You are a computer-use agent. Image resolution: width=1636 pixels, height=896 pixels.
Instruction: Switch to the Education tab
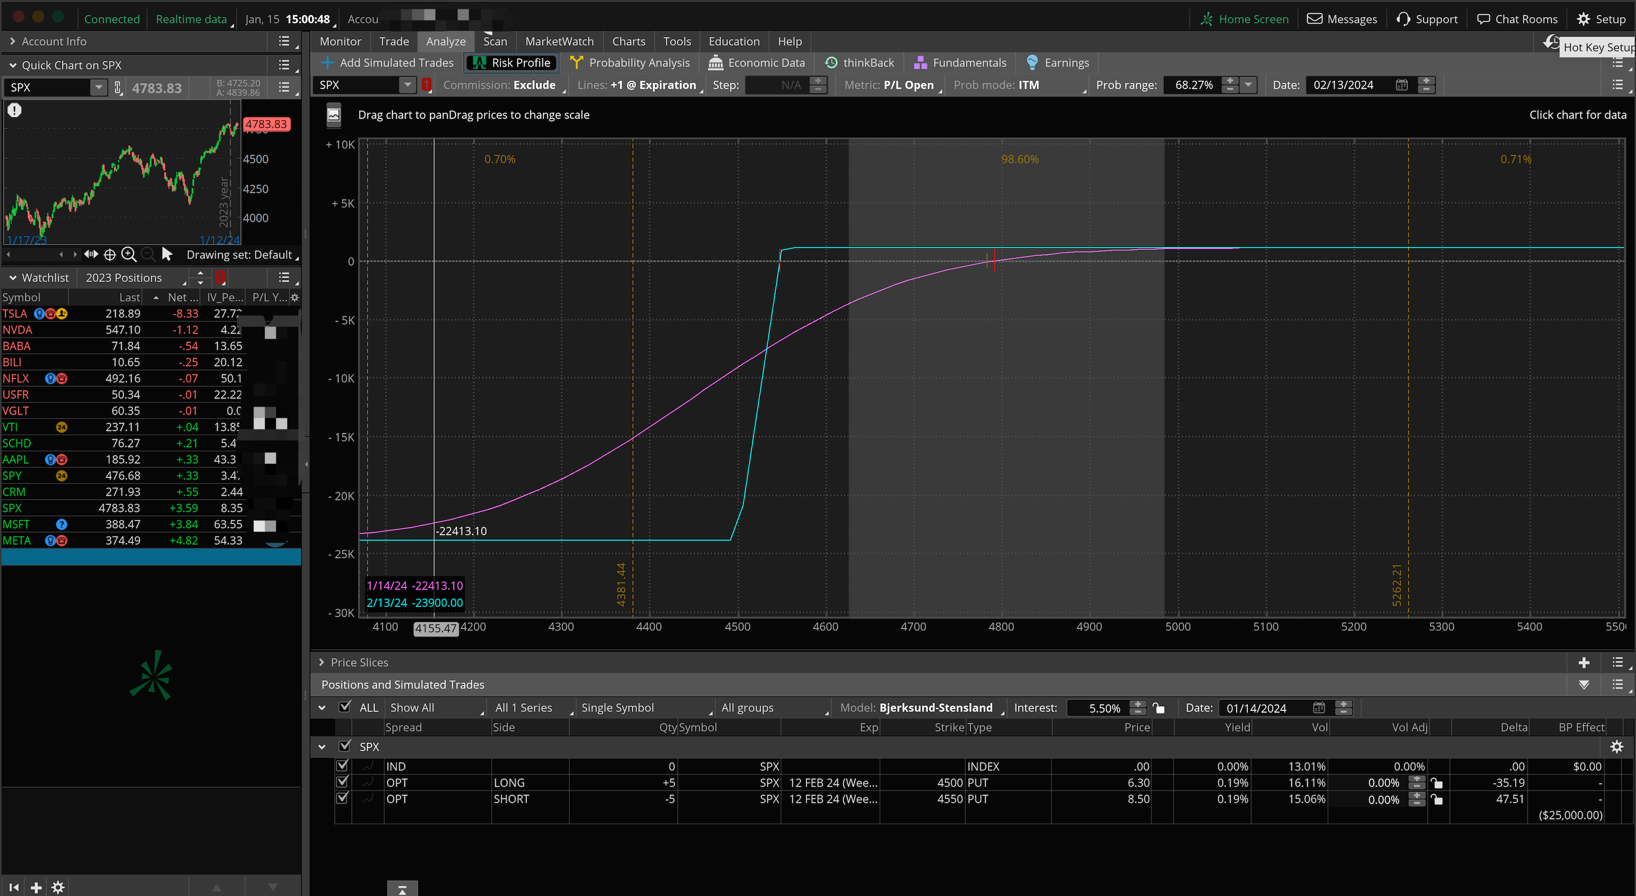click(734, 41)
